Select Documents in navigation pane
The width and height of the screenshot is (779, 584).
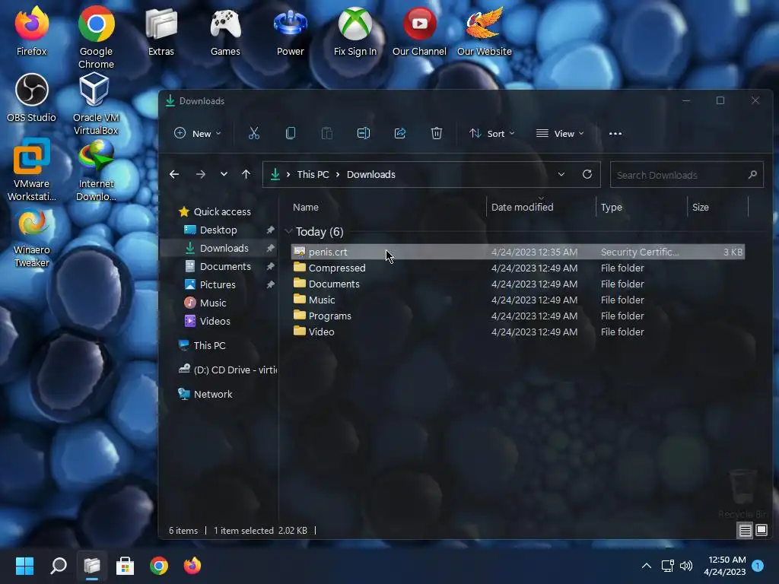[225, 267]
